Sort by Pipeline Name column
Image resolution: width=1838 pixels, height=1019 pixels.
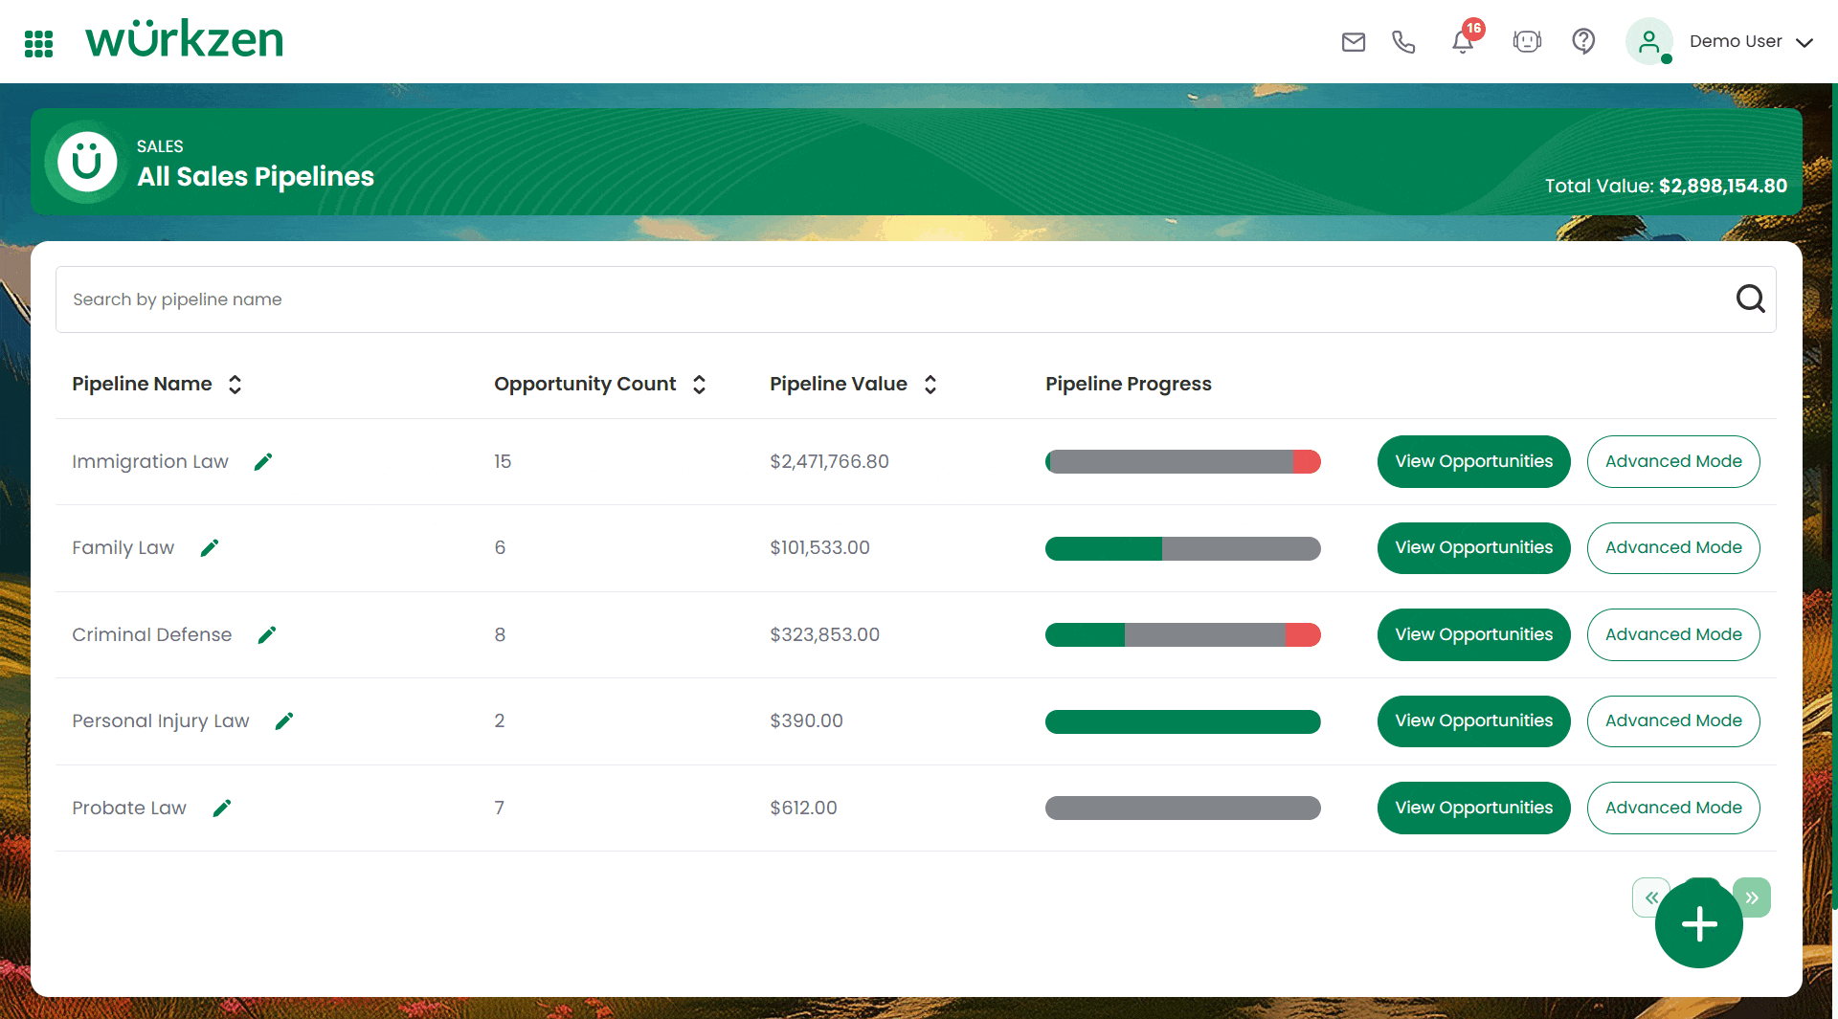pyautogui.click(x=235, y=385)
